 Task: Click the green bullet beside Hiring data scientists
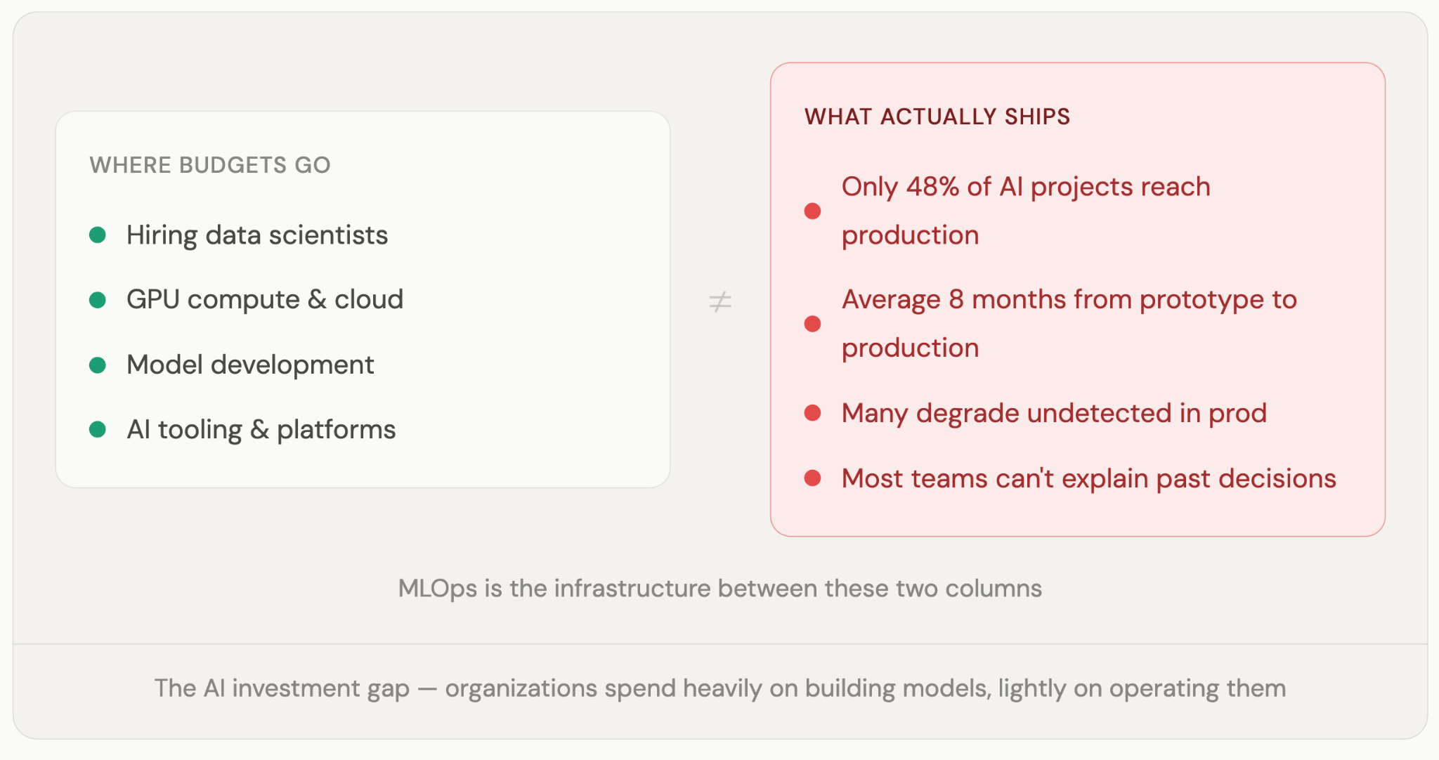click(98, 235)
